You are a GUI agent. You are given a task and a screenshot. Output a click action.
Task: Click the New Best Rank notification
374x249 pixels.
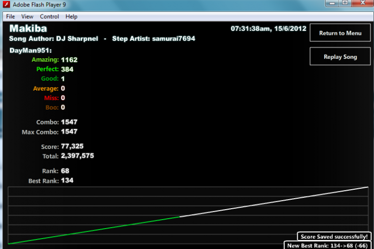(x=327, y=245)
